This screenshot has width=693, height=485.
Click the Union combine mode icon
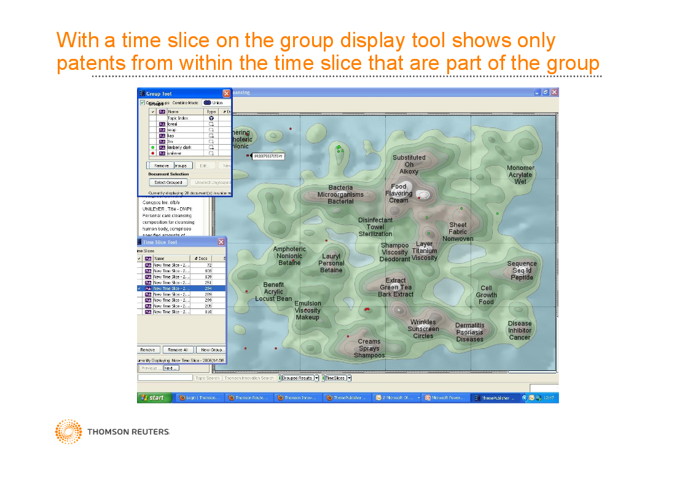[x=207, y=103]
